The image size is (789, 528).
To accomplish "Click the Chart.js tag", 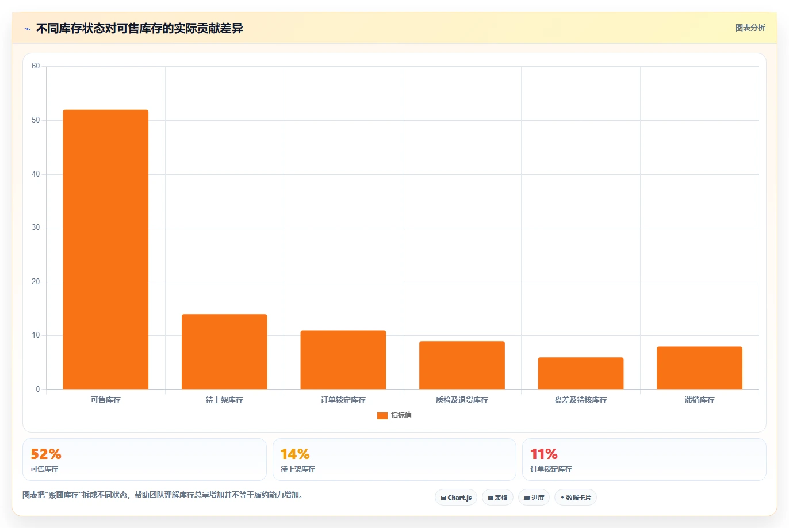I will 456,498.
